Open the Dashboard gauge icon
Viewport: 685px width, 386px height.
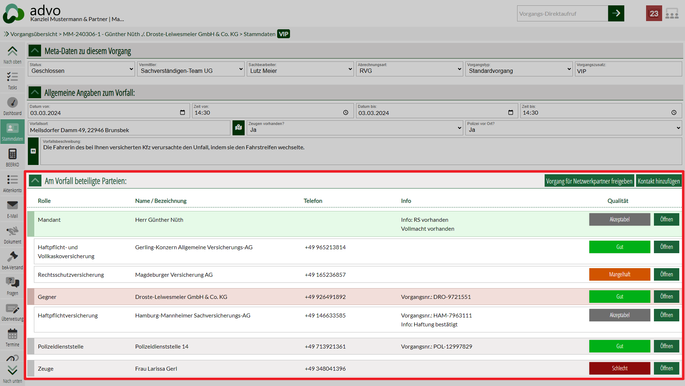[x=12, y=106]
